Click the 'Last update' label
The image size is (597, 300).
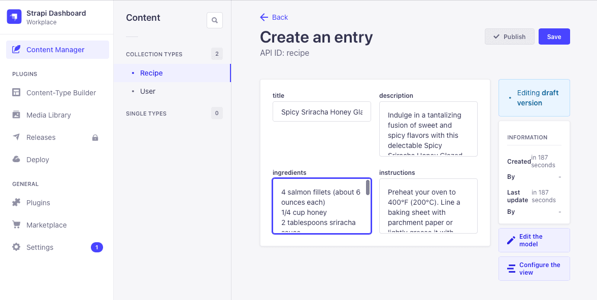[517, 196]
